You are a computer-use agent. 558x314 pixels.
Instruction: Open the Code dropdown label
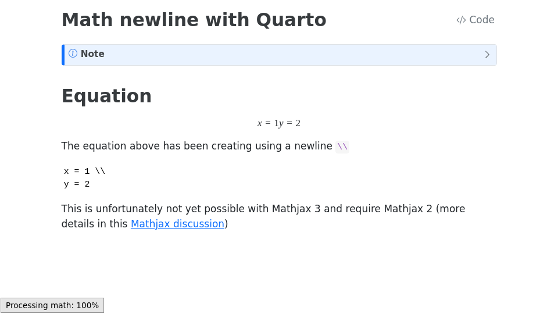click(482, 20)
